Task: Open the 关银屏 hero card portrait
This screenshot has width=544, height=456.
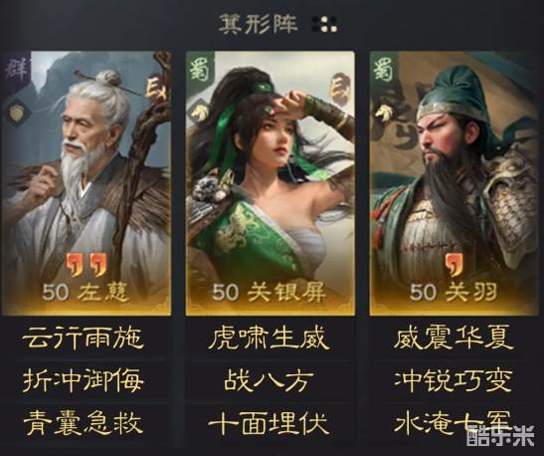Action: (x=270, y=183)
